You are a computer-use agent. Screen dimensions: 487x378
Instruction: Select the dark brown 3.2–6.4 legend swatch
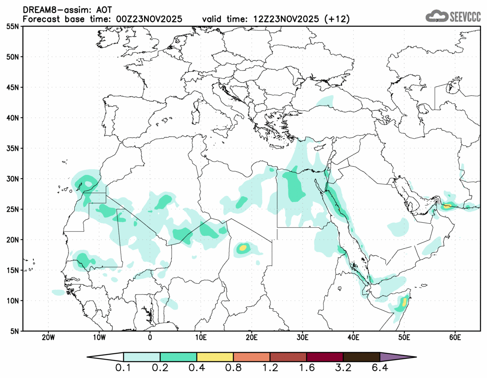[361, 357]
